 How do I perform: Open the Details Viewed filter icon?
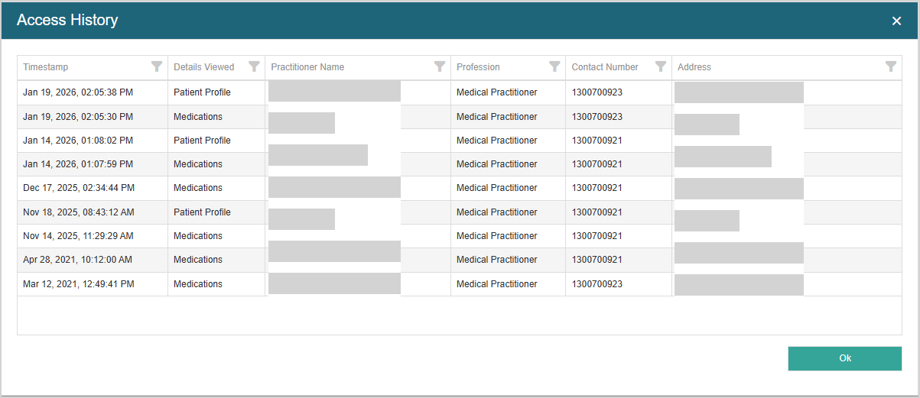click(x=254, y=66)
